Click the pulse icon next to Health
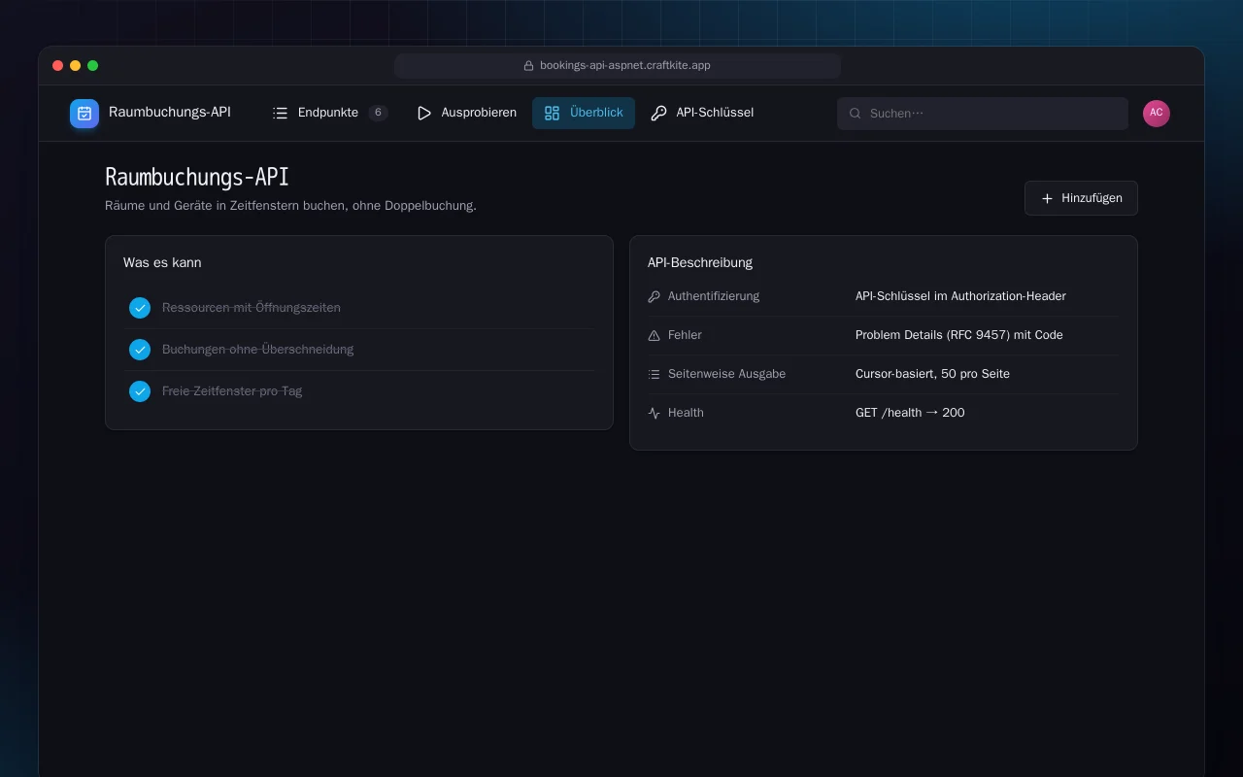Viewport: 1243px width, 777px height. click(655, 413)
